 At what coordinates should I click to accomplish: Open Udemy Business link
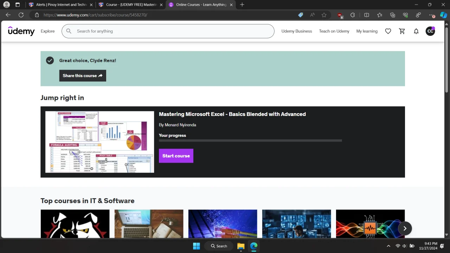pyautogui.click(x=297, y=31)
